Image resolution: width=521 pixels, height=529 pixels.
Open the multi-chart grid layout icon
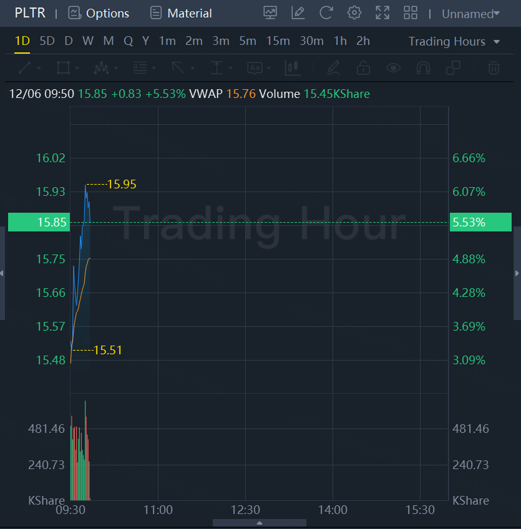pos(411,13)
